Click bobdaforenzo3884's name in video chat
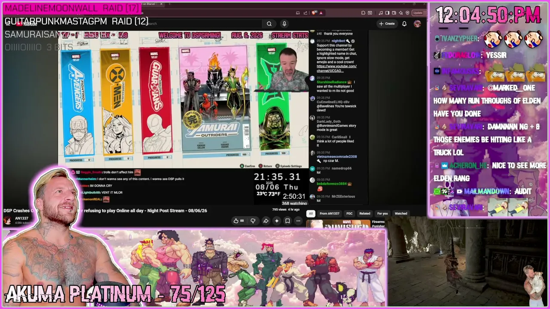The image size is (550, 309). pos(332,184)
